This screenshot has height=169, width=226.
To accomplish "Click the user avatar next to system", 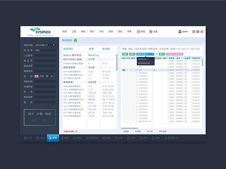I will [180, 32].
